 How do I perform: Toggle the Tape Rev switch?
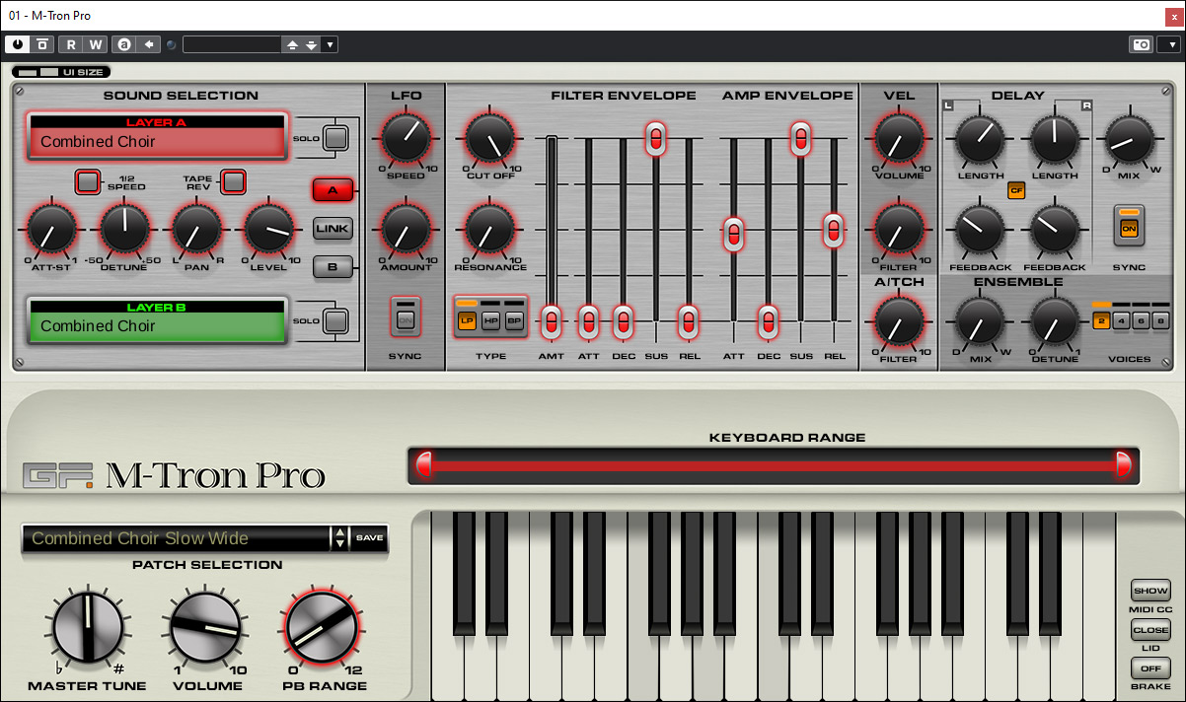pos(233,181)
